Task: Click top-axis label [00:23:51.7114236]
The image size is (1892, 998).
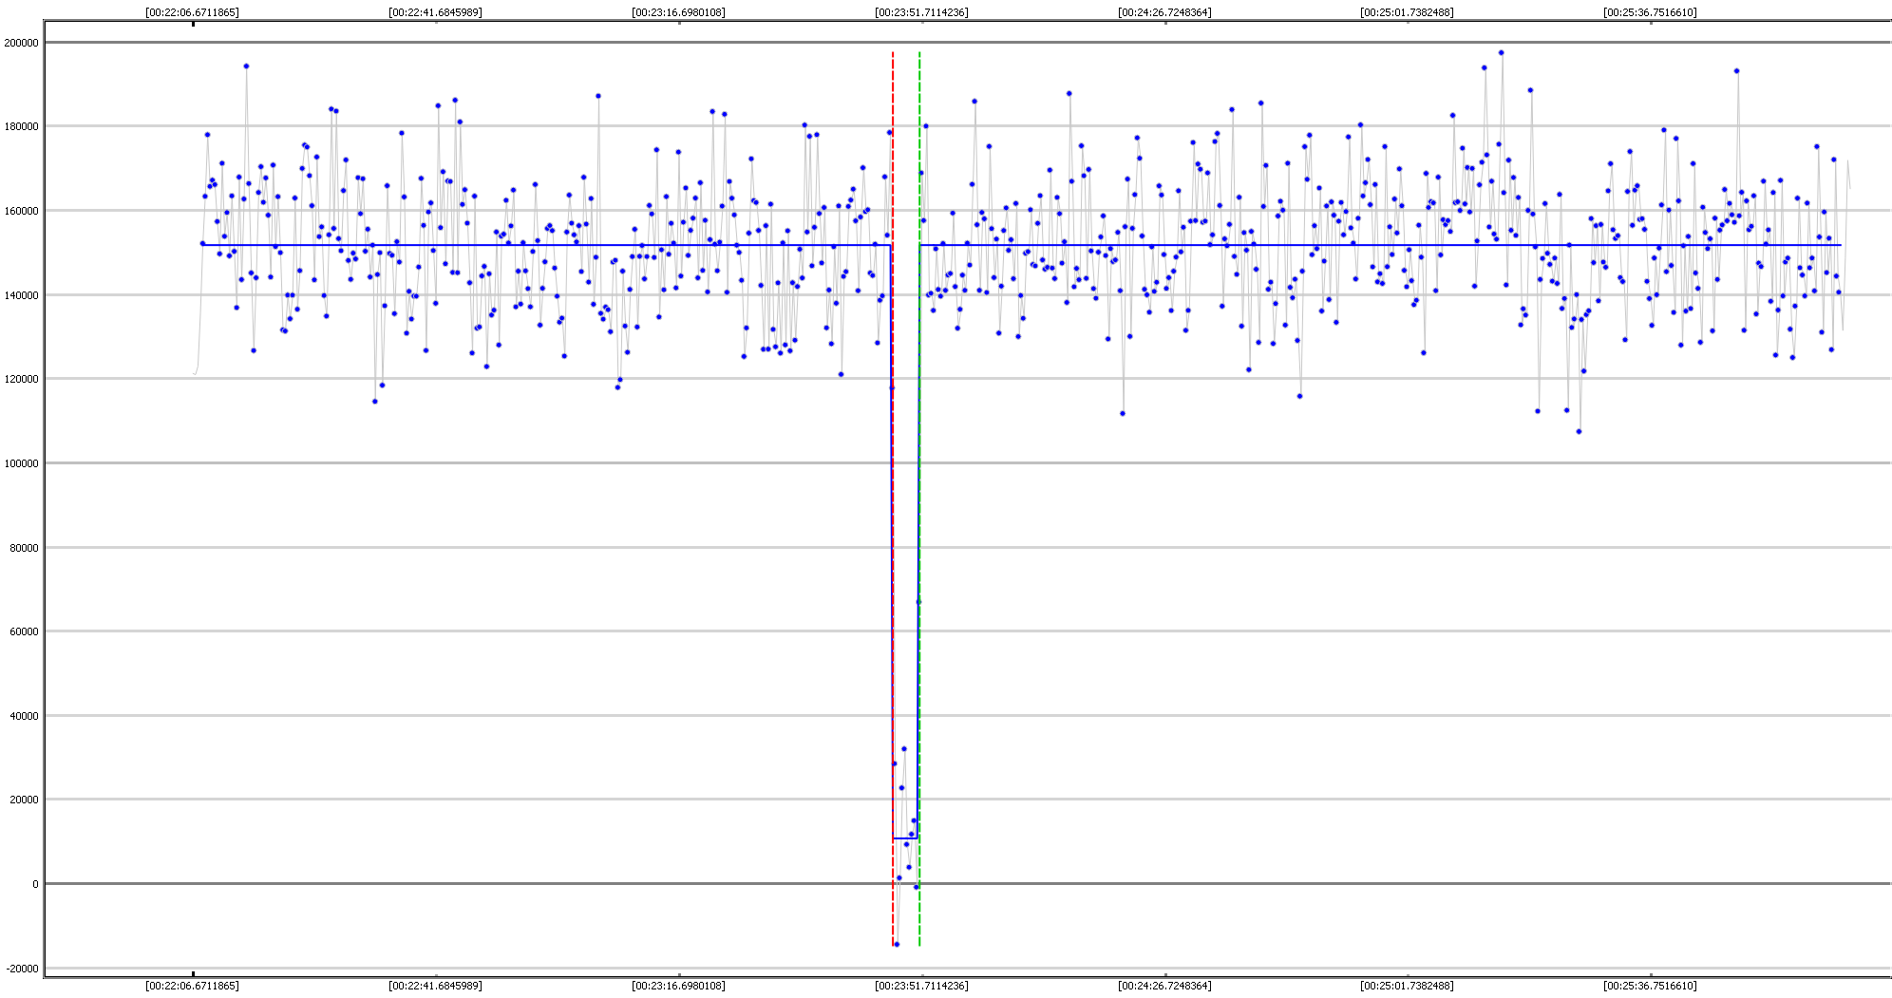Action: point(921,12)
